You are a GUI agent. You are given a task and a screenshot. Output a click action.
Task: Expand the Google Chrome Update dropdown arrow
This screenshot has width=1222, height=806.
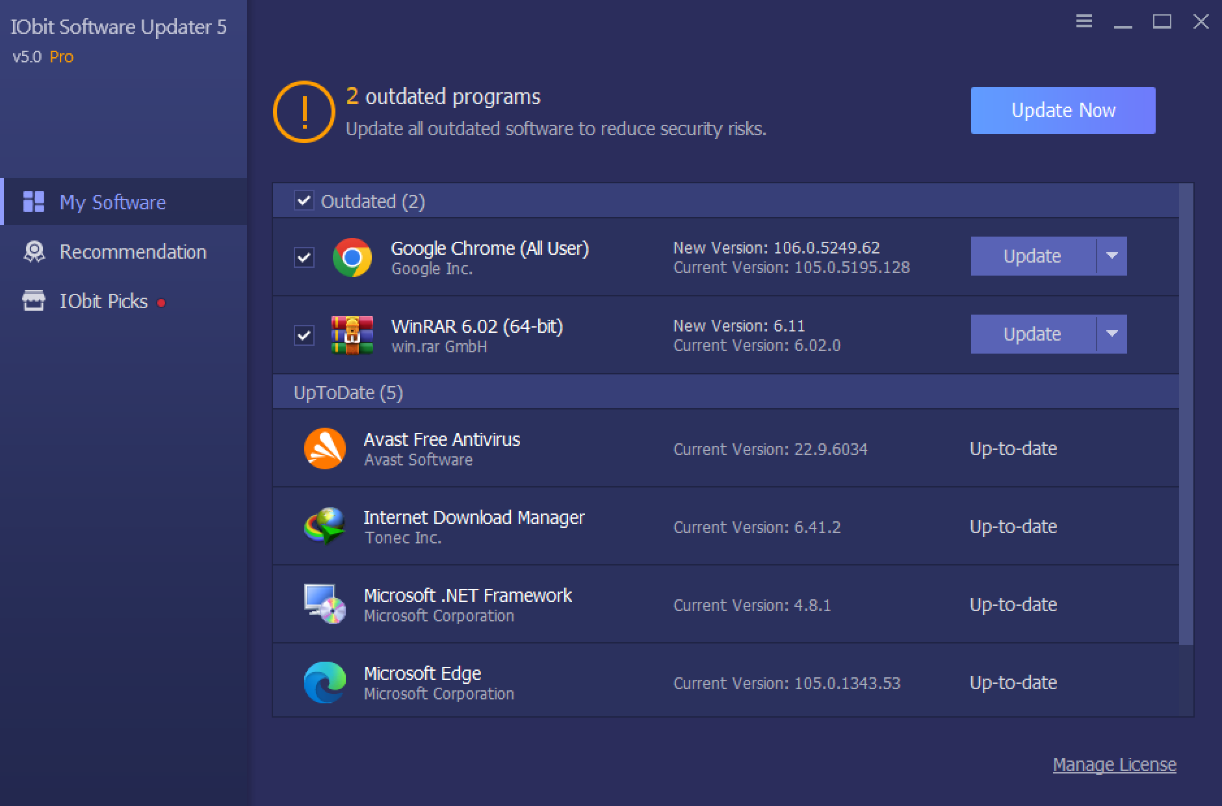coord(1111,256)
